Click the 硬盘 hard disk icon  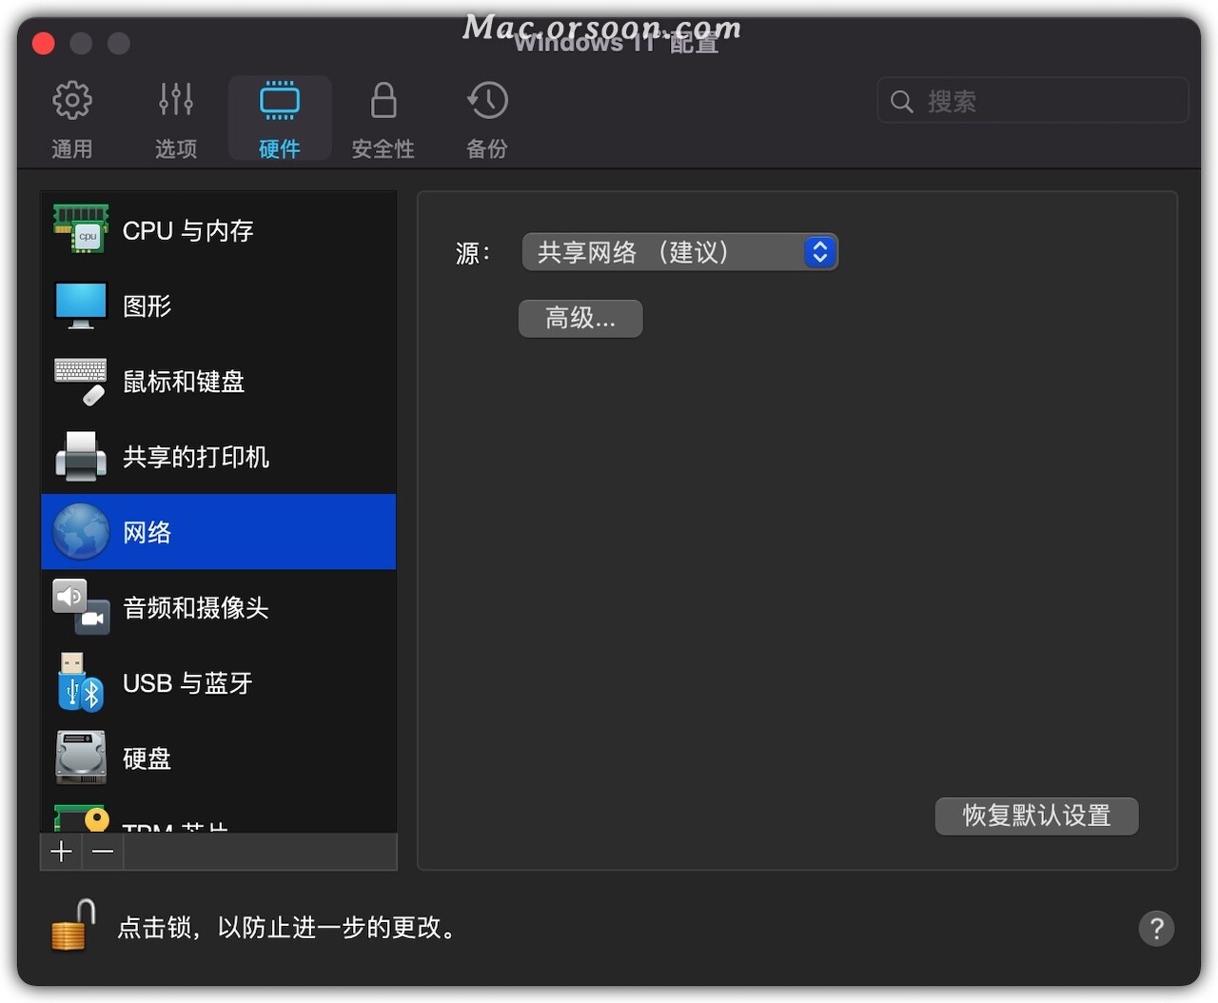81,757
